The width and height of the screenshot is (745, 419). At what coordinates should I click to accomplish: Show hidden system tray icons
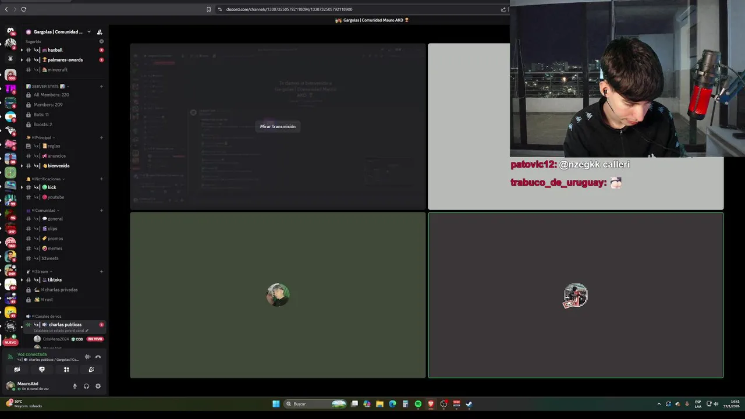tap(659, 404)
